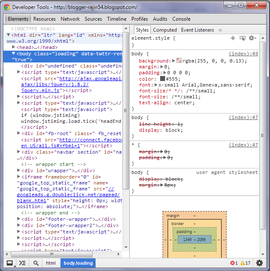Collapse the selected body element
The height and width of the screenshot is (271, 270).
coord(13,54)
